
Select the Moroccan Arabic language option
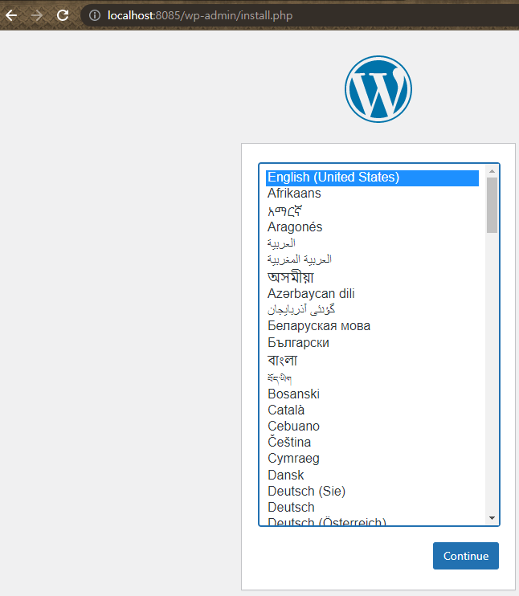tap(372, 259)
